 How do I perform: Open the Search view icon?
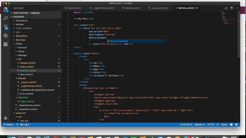pyautogui.click(x=6, y=18)
